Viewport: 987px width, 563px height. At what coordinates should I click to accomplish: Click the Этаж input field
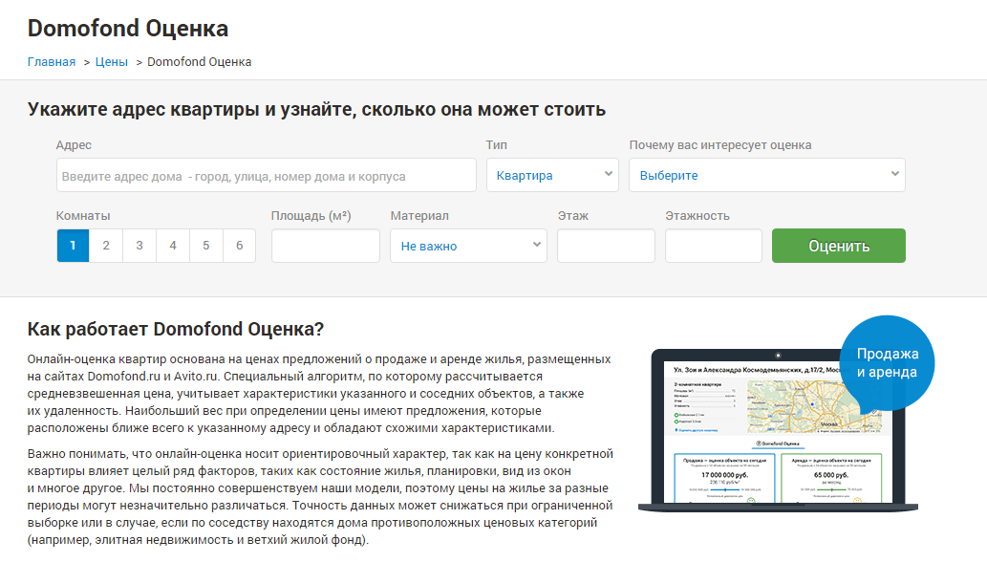(x=606, y=246)
